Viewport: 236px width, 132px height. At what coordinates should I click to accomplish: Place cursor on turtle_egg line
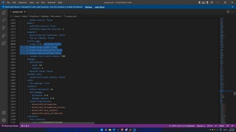(x=34, y=41)
